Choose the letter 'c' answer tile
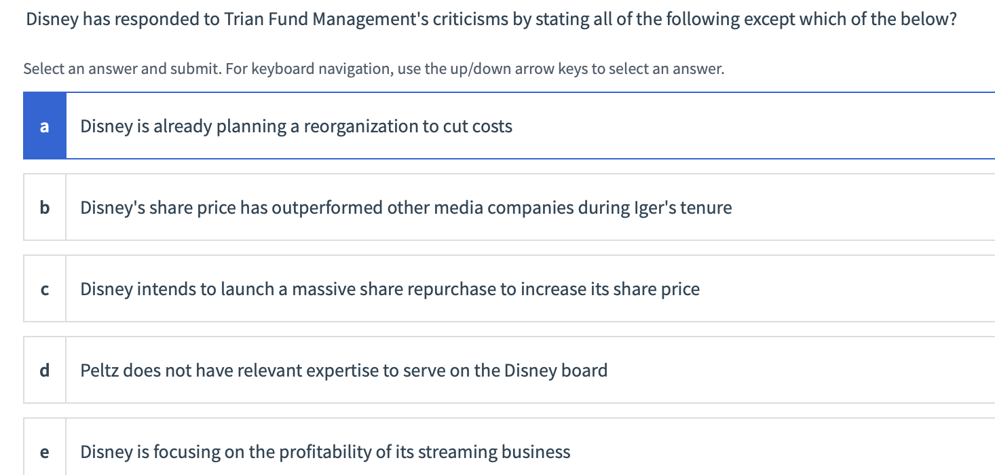The width and height of the screenshot is (995, 475). pos(45,289)
